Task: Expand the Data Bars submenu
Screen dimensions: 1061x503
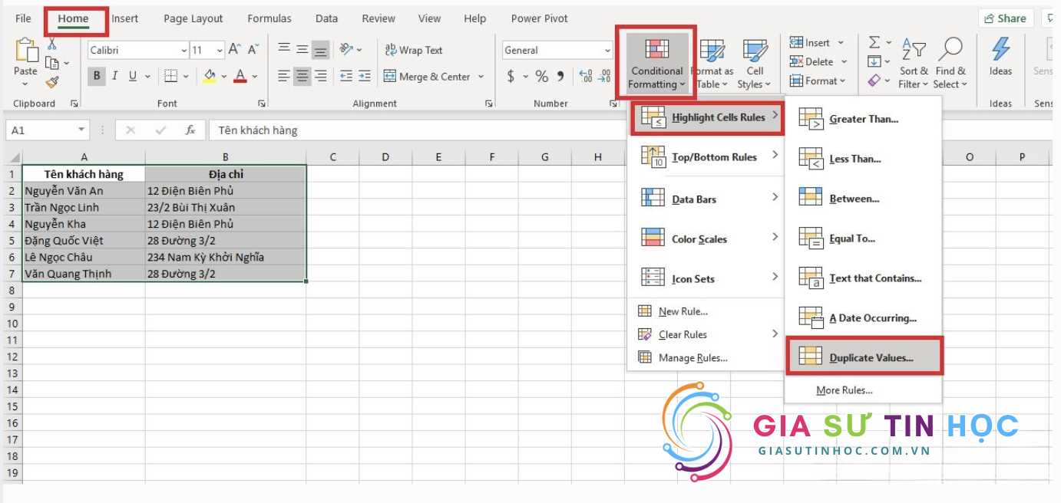Action: [707, 199]
